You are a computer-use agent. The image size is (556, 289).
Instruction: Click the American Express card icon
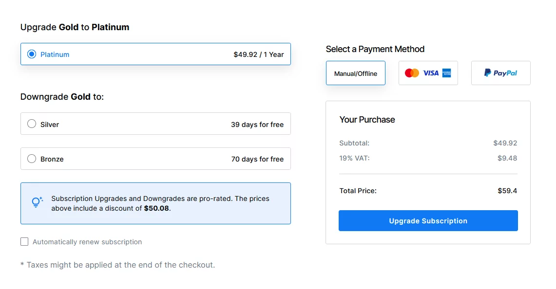point(447,73)
